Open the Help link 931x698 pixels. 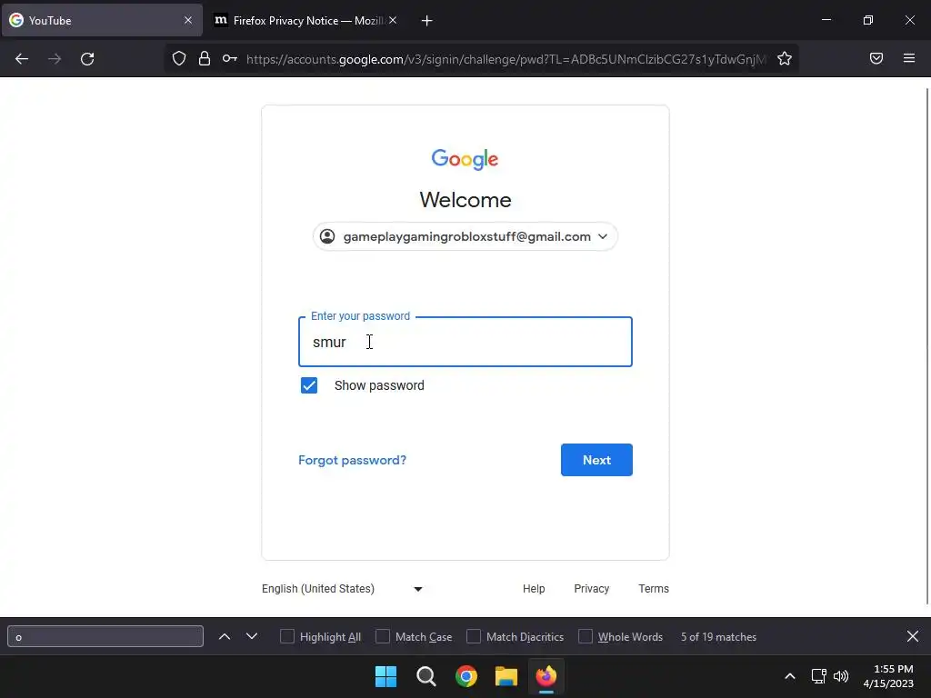534,589
